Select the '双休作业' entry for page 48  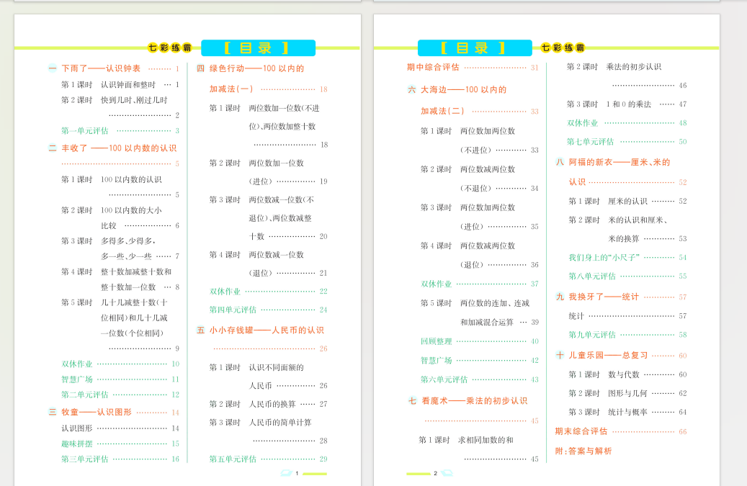(583, 123)
